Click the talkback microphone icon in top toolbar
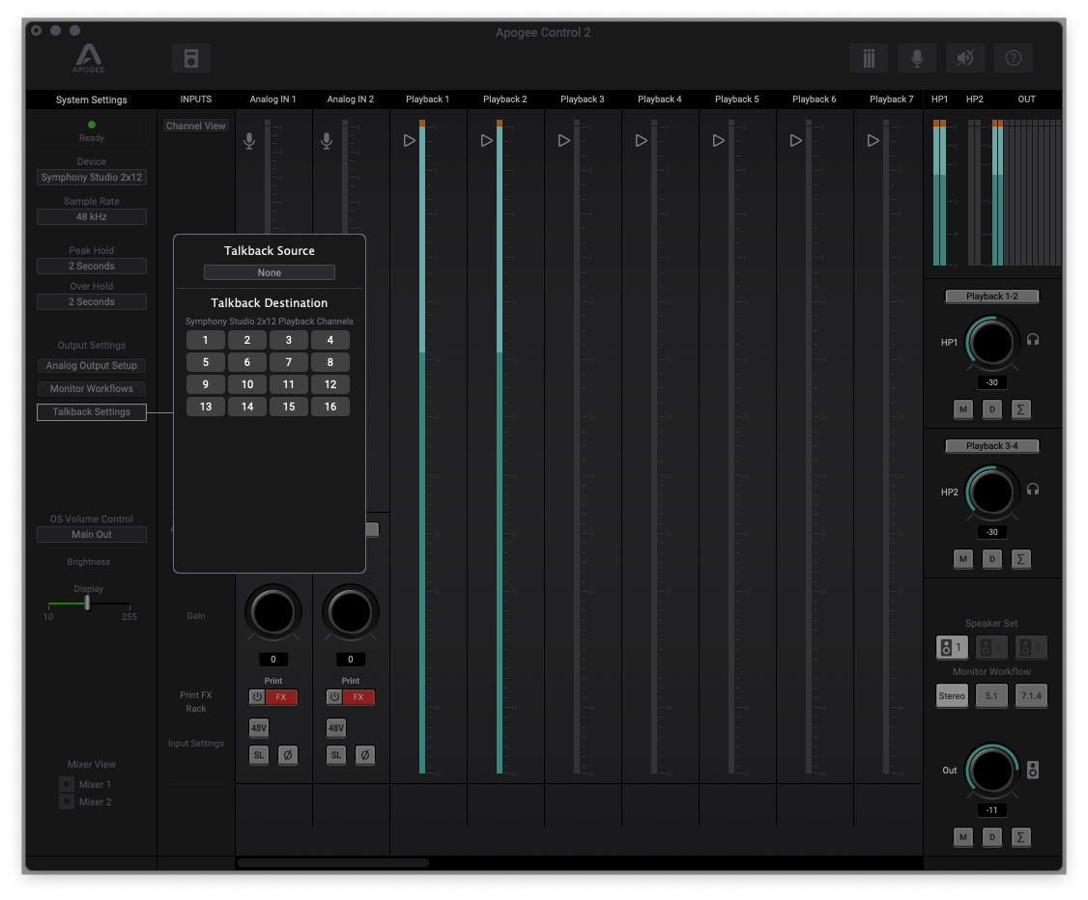The width and height of the screenshot is (1088, 900). tap(916, 58)
